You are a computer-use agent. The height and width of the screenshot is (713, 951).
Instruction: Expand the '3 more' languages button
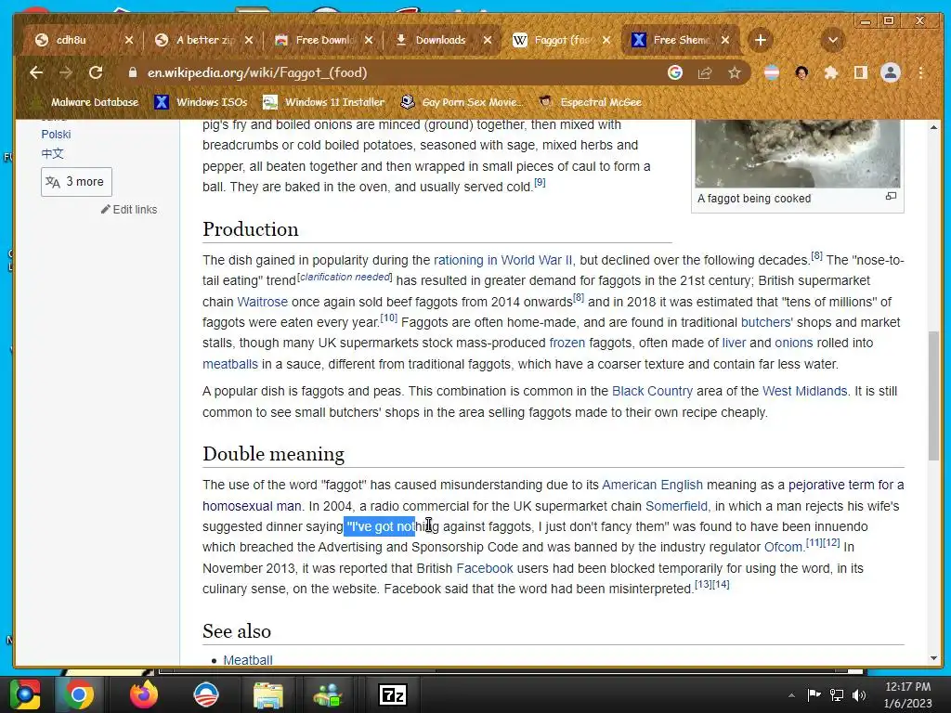76,182
